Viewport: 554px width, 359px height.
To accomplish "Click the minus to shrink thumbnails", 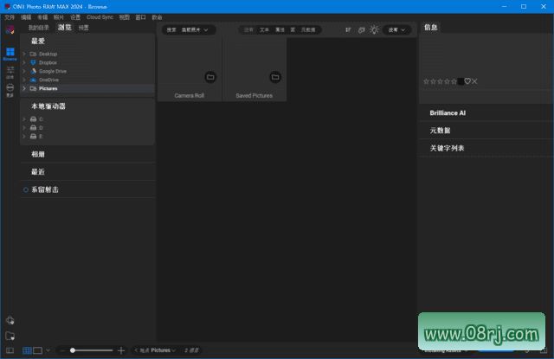I will [x=62, y=350].
